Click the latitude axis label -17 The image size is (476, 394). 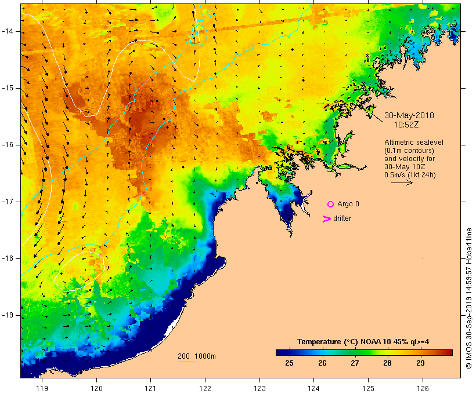[x=8, y=202]
